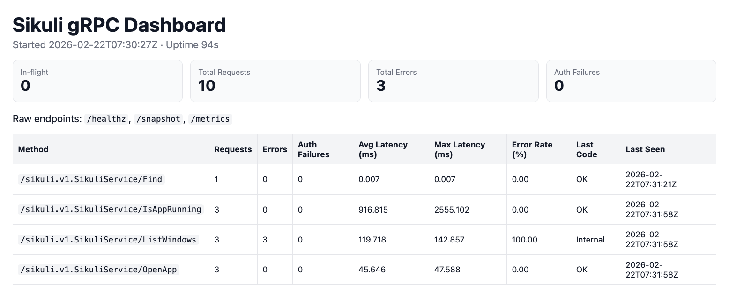Click the Uptime 94s text
The image size is (729, 308).
(192, 45)
